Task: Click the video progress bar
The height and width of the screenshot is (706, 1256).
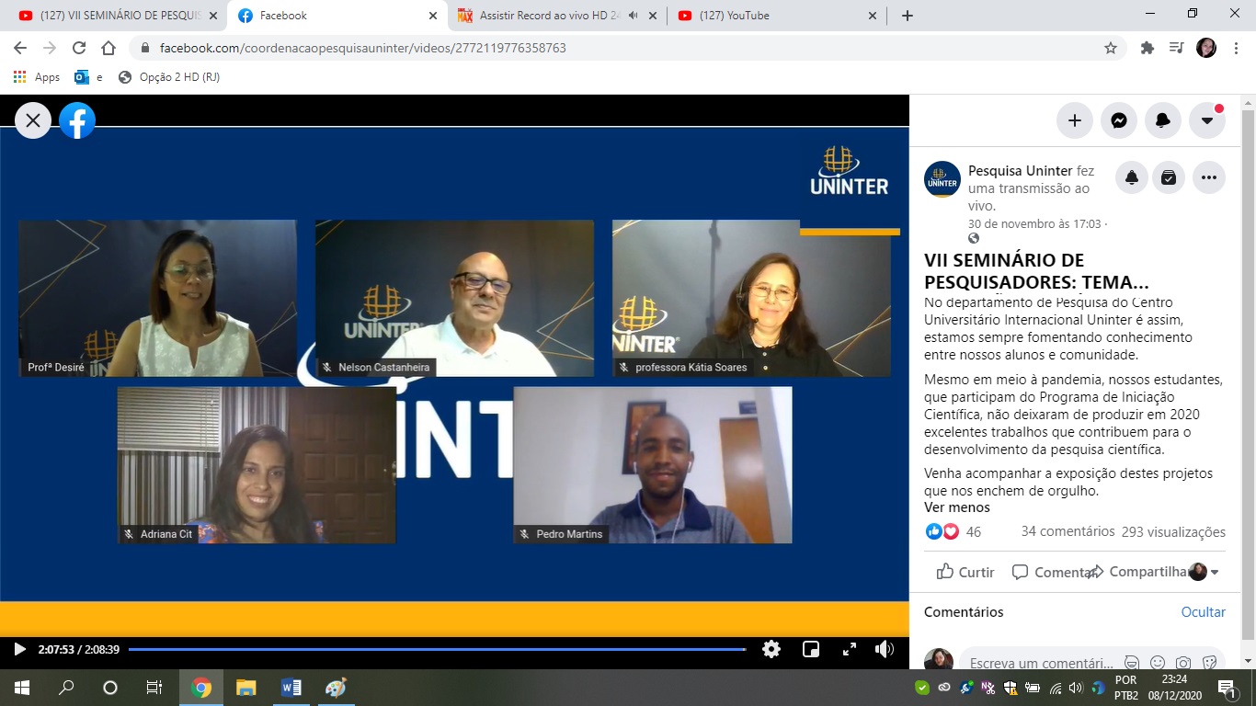Action: click(x=437, y=649)
